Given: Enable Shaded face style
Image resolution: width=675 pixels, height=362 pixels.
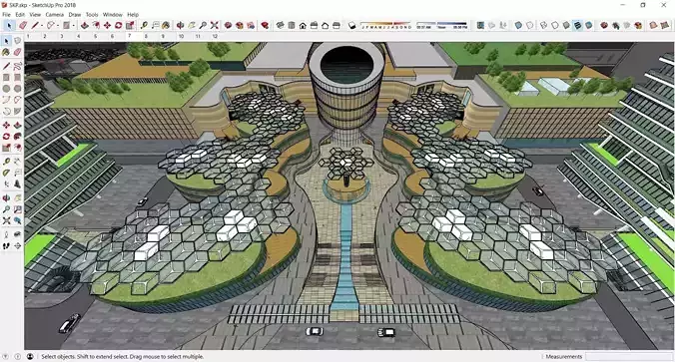Looking at the screenshot, I should point(566,25).
